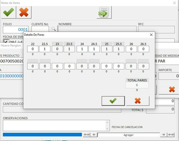Select quantity field for size 22.5
The height and width of the screenshot is (141, 179).
click(45, 49)
